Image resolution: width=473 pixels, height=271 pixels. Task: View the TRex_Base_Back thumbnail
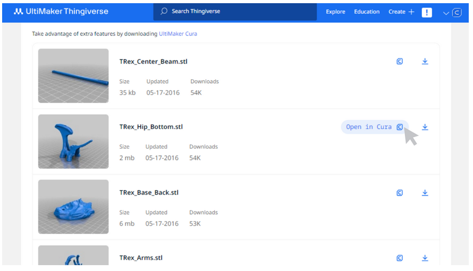[x=73, y=207]
